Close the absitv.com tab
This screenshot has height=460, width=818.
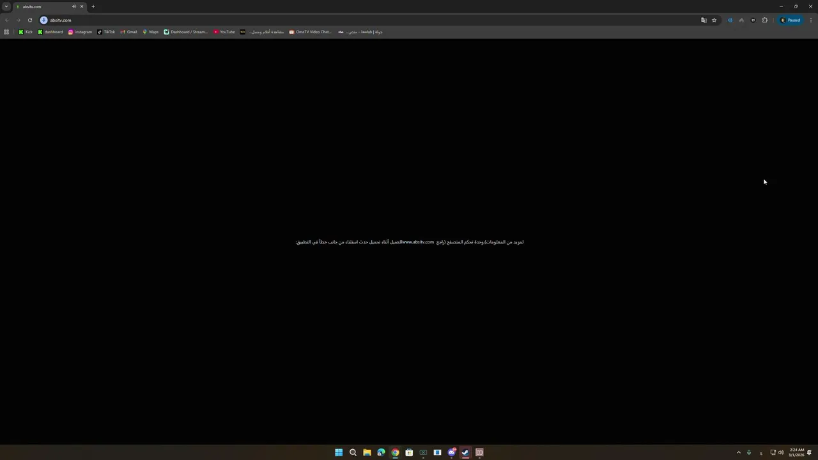tap(82, 6)
